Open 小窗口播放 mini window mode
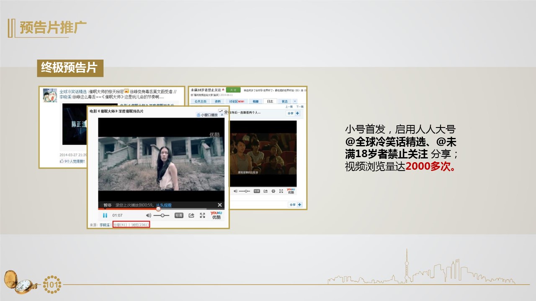The image size is (536, 301). pos(207,115)
